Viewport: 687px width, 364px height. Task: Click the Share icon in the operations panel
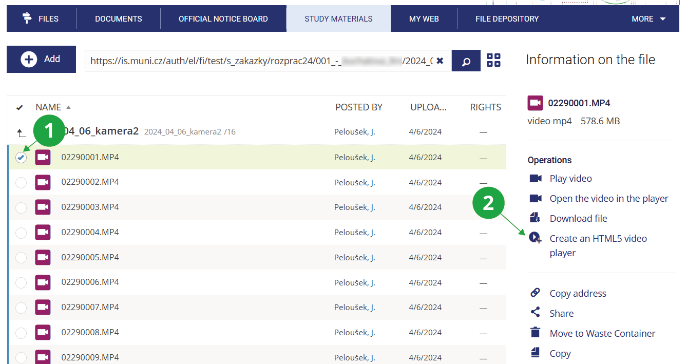point(535,313)
